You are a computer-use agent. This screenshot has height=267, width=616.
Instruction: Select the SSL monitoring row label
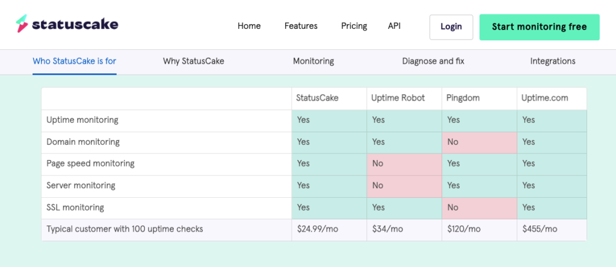pyautogui.click(x=75, y=207)
